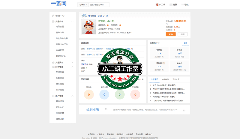Click the 退款率 help icon
The height and width of the screenshot is (139, 240).
164,63
